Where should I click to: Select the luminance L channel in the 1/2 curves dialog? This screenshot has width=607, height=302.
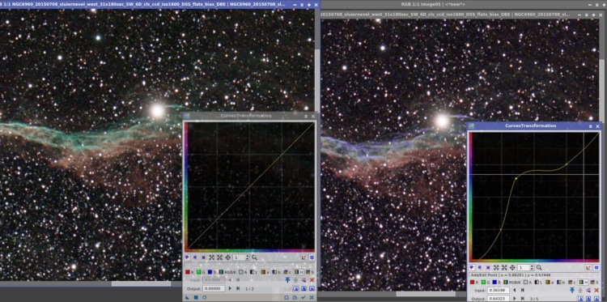(x=253, y=272)
